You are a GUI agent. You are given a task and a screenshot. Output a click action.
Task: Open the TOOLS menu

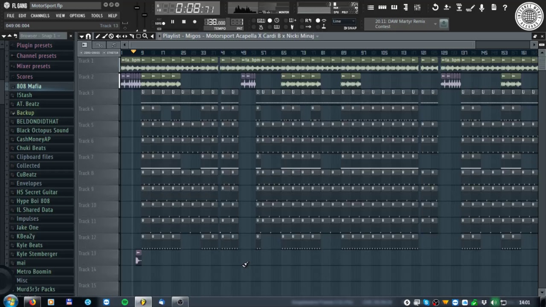tap(97, 16)
